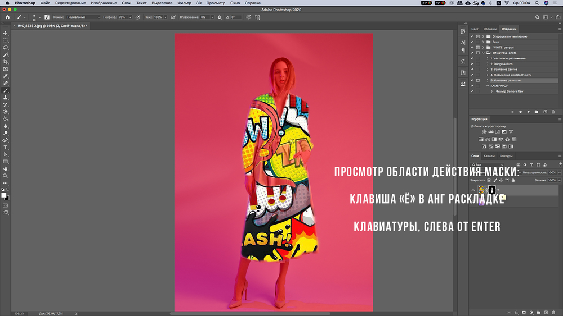563x316 pixels.
Task: Expand the Частотное разложение action
Action: point(488,58)
